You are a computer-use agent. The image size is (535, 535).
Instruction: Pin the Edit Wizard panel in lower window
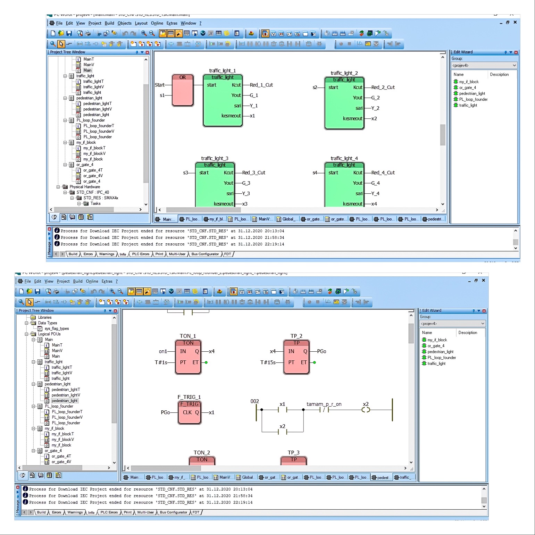pyautogui.click(x=473, y=311)
